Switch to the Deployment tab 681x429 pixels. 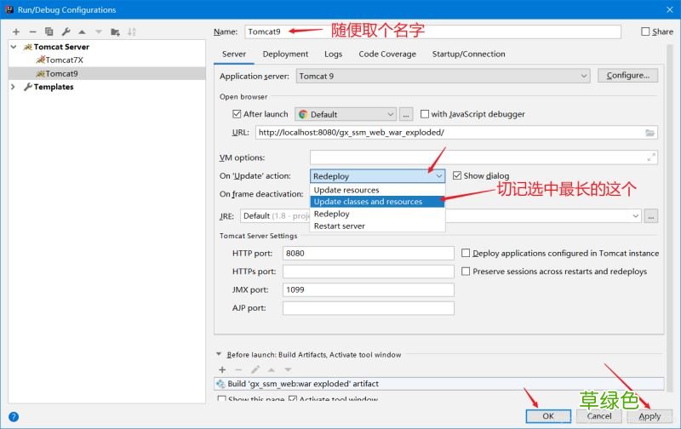[x=285, y=54]
